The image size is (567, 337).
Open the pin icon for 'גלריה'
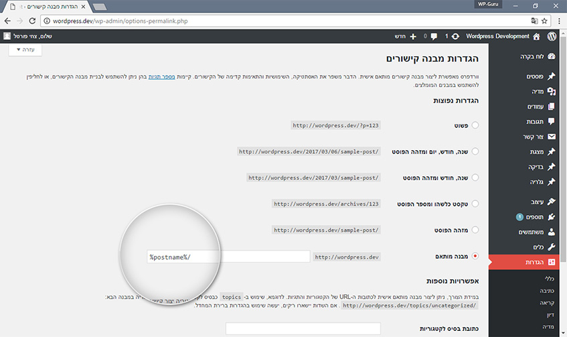(x=552, y=182)
